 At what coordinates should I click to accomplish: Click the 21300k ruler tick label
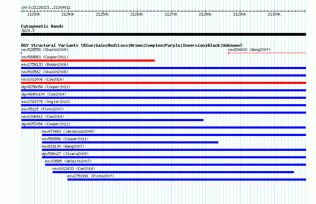[274, 14]
